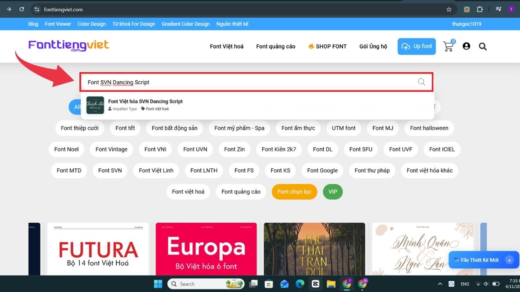Open the Europa font set card
Image resolution: width=520 pixels, height=292 pixels.
[x=206, y=249]
